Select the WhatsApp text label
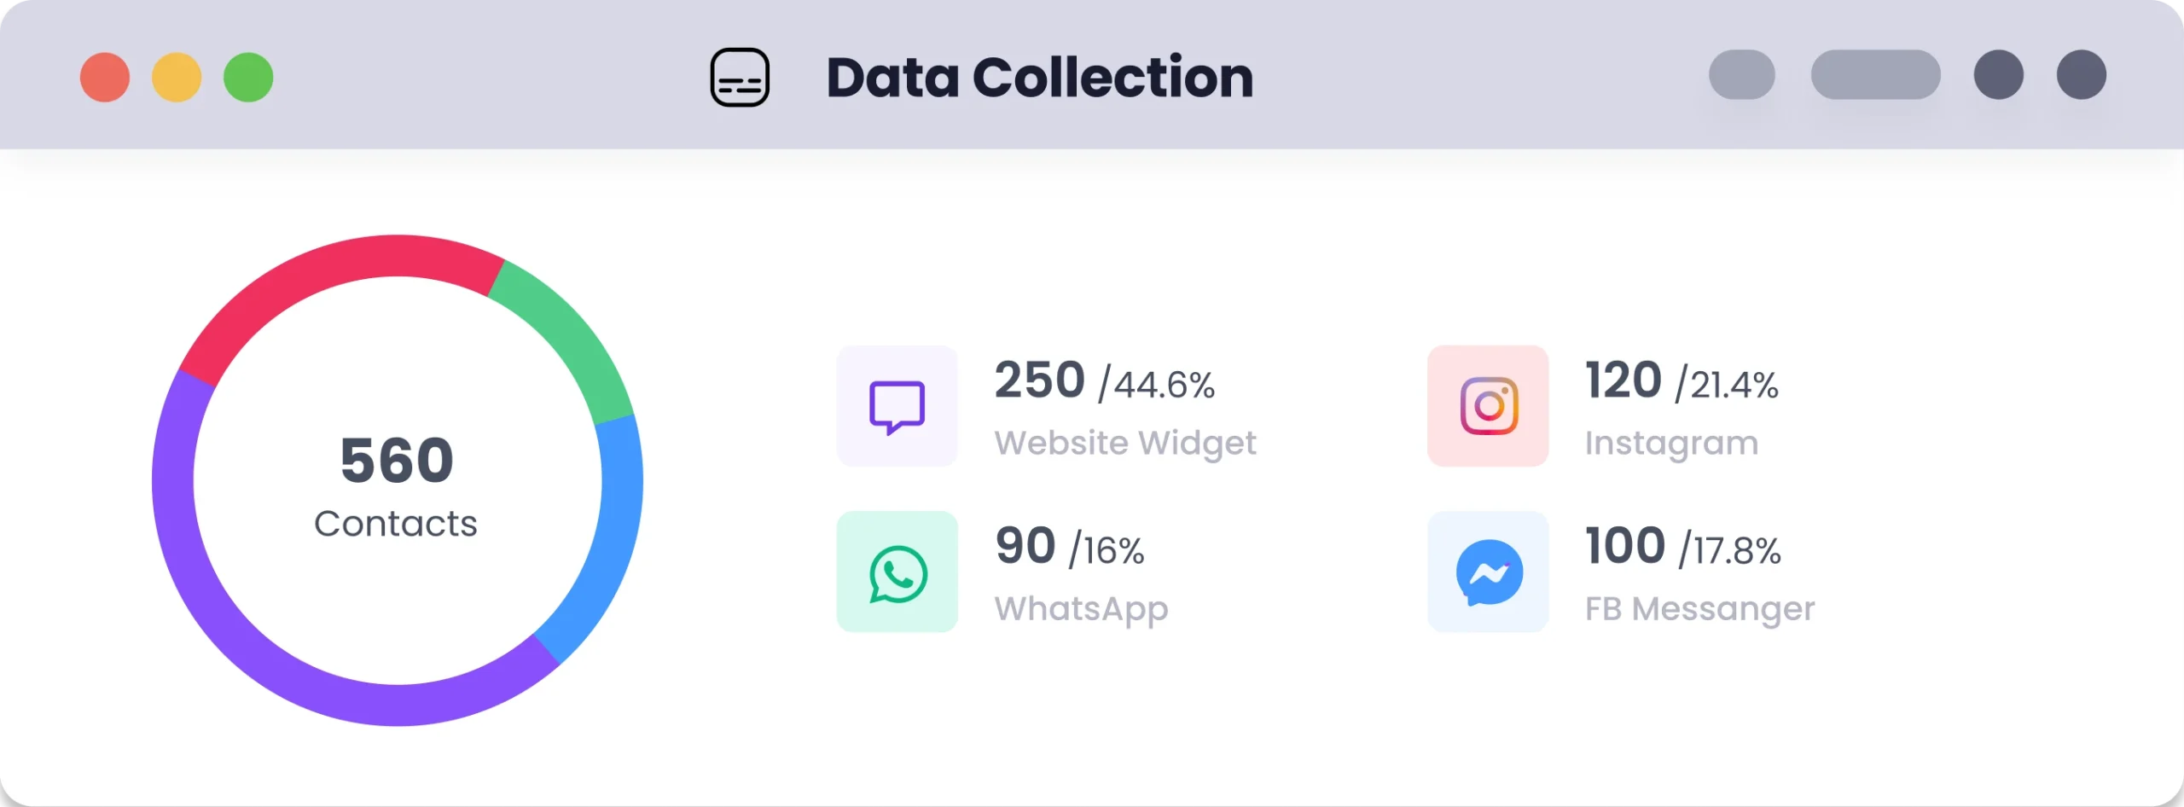The width and height of the screenshot is (2184, 807). (x=1081, y=609)
